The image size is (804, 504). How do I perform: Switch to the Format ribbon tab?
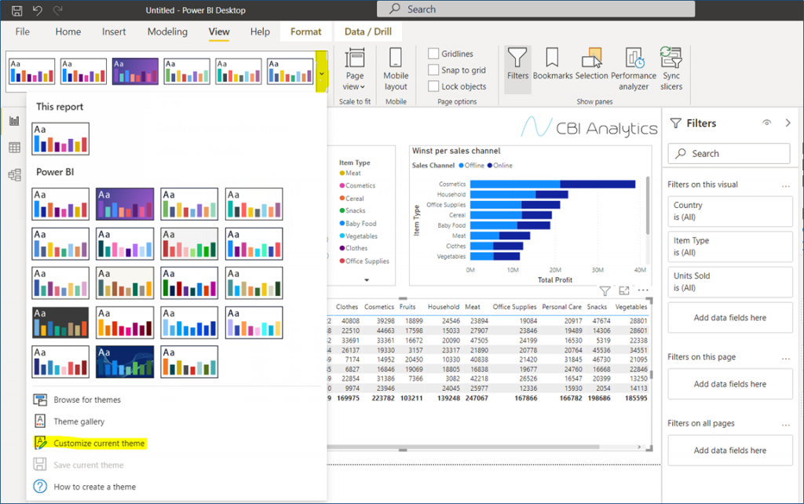[x=305, y=31]
